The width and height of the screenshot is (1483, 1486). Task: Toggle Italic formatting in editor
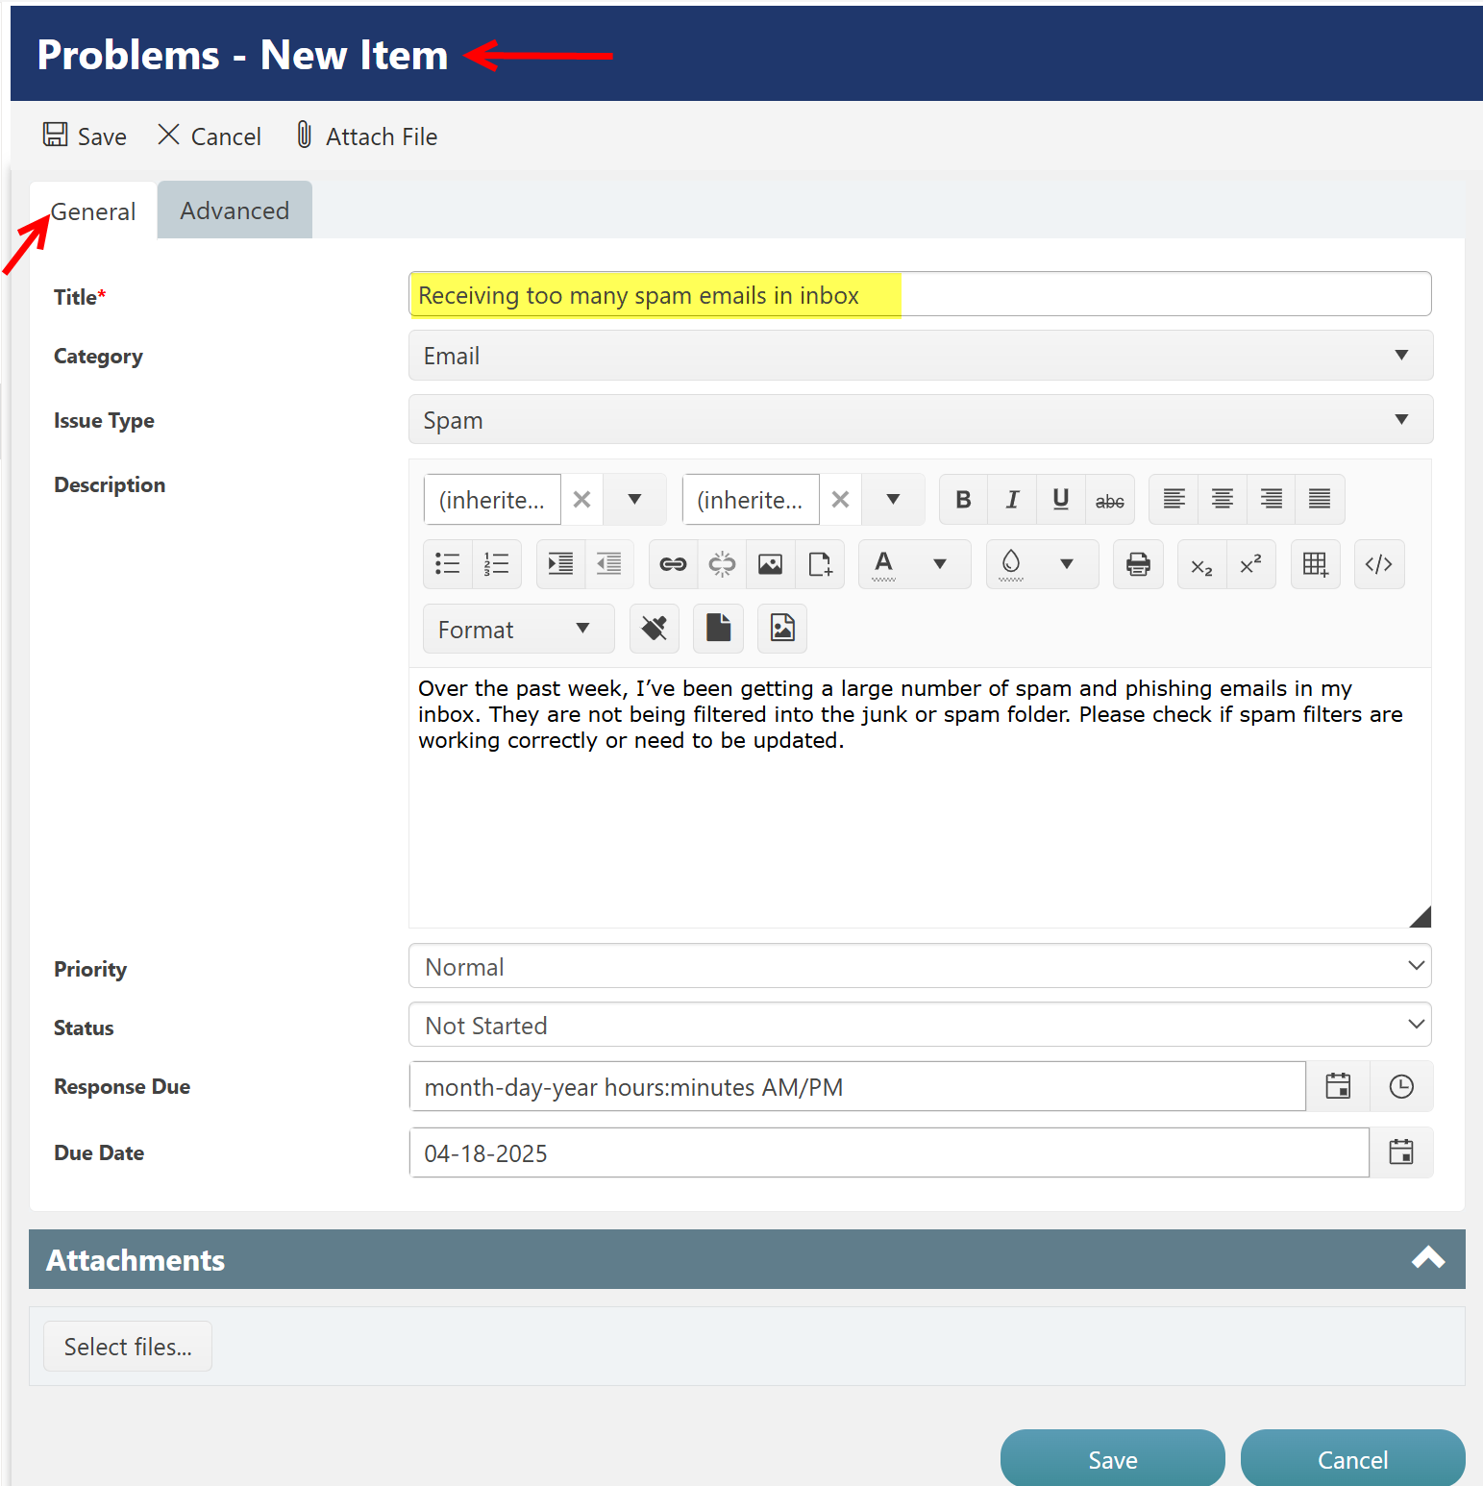pos(1012,500)
